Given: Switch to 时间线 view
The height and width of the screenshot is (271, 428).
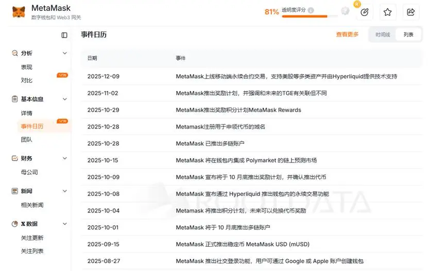Looking at the screenshot, I should (383, 35).
